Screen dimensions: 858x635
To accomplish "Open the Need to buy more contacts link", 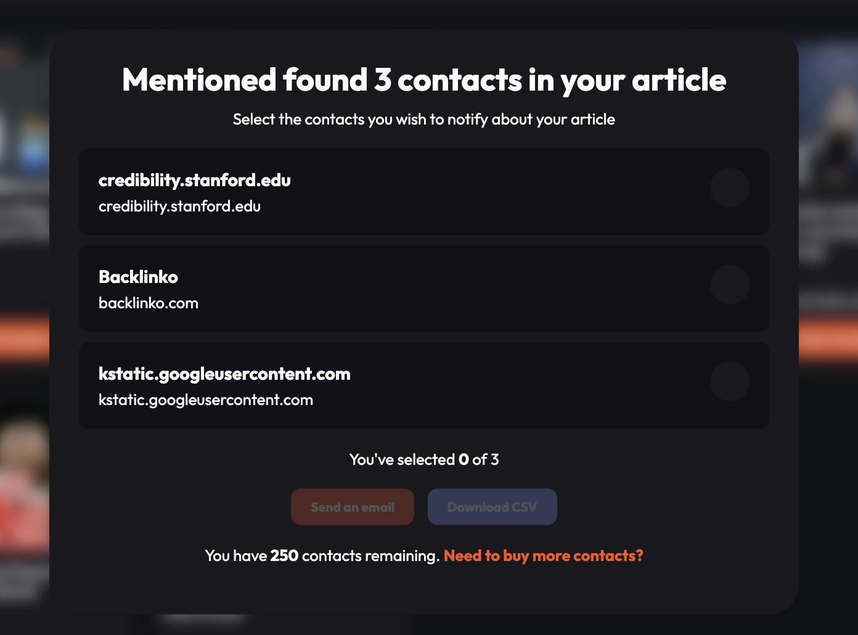I will (x=543, y=555).
